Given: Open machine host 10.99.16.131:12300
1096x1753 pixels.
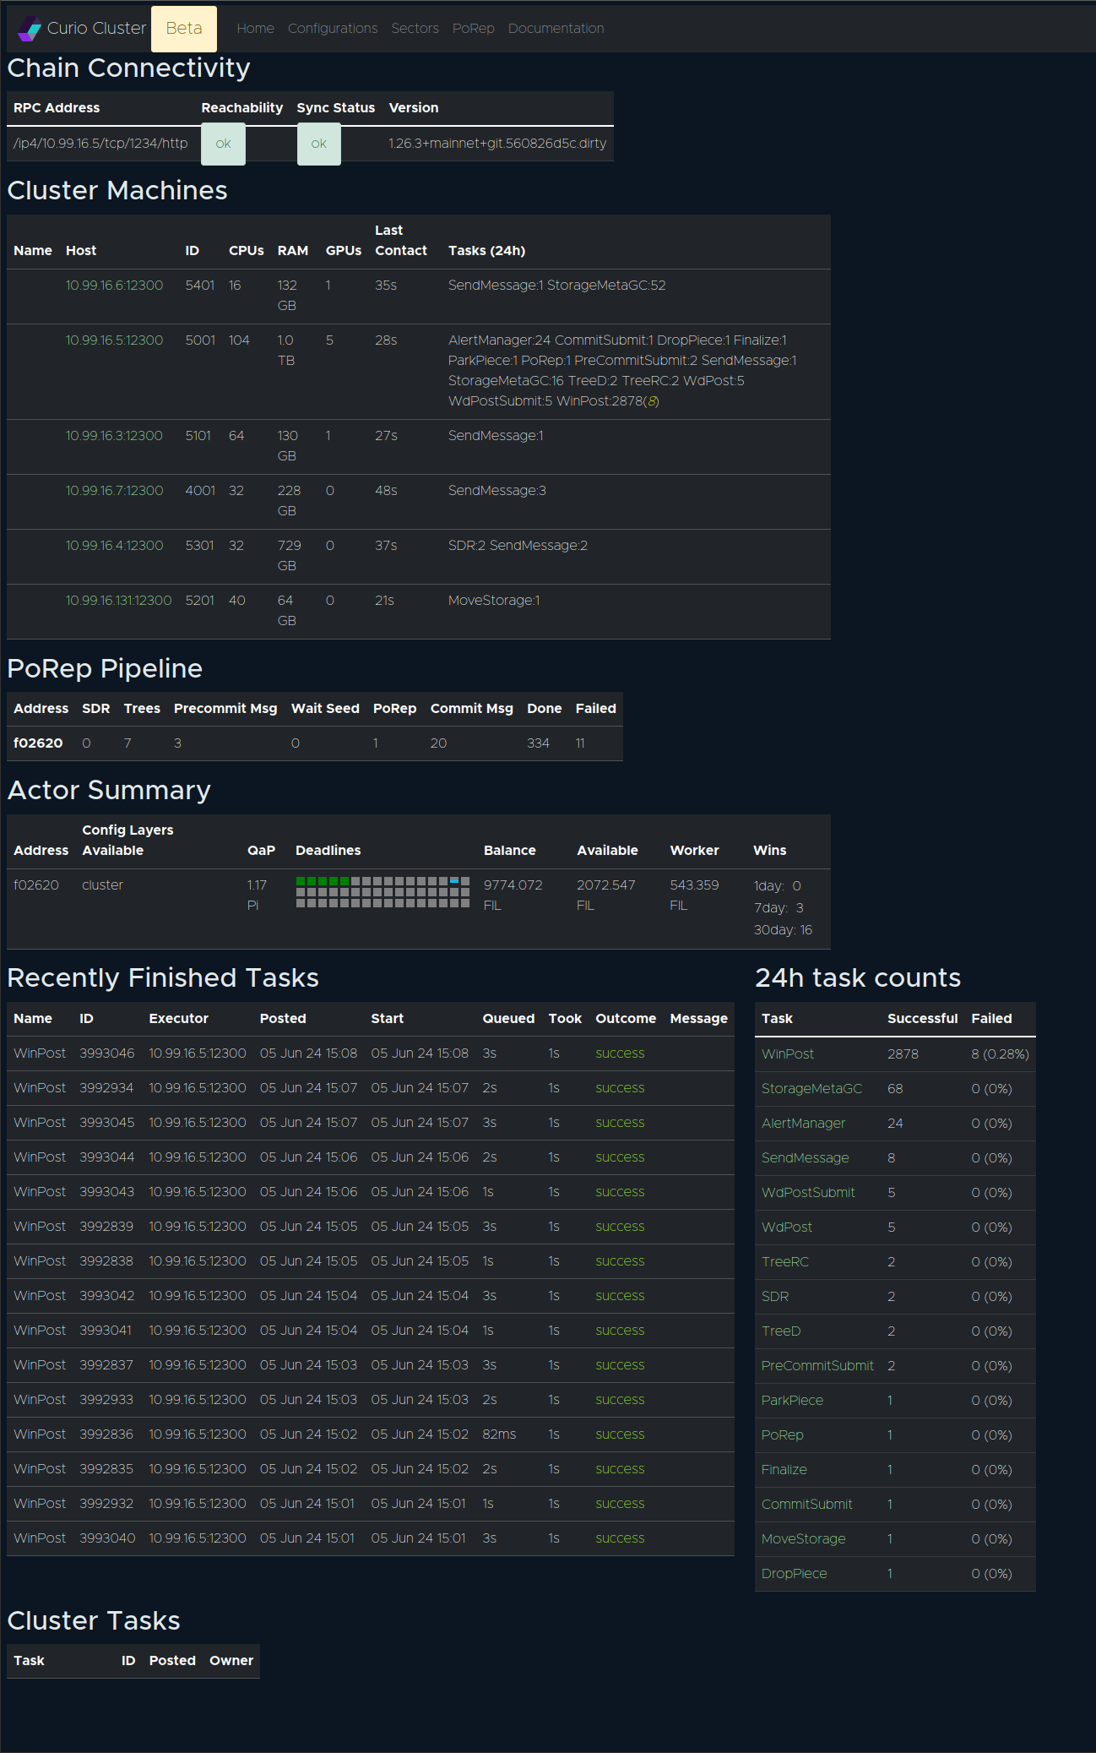Looking at the screenshot, I should tap(118, 601).
